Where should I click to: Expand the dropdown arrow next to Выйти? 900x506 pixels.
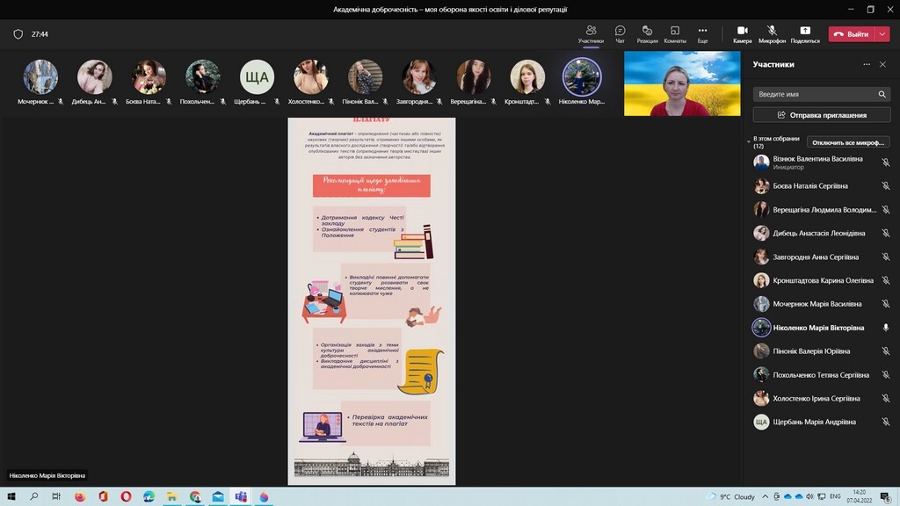[x=882, y=34]
